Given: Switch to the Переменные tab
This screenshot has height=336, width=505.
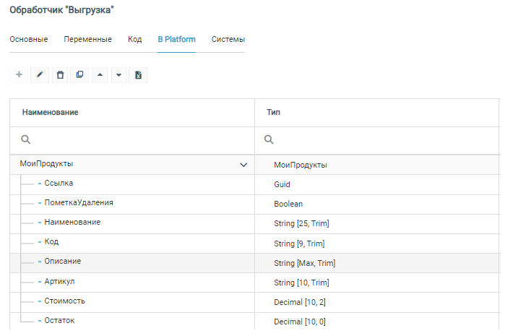Looking at the screenshot, I should tap(87, 39).
